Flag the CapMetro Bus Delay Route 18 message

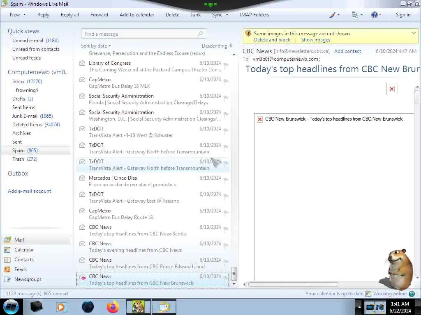[x=226, y=212]
